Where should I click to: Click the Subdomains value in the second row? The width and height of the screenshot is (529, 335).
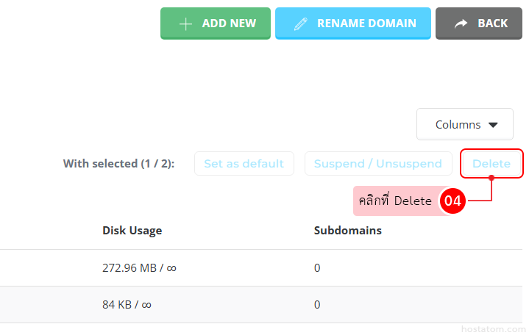click(x=317, y=304)
